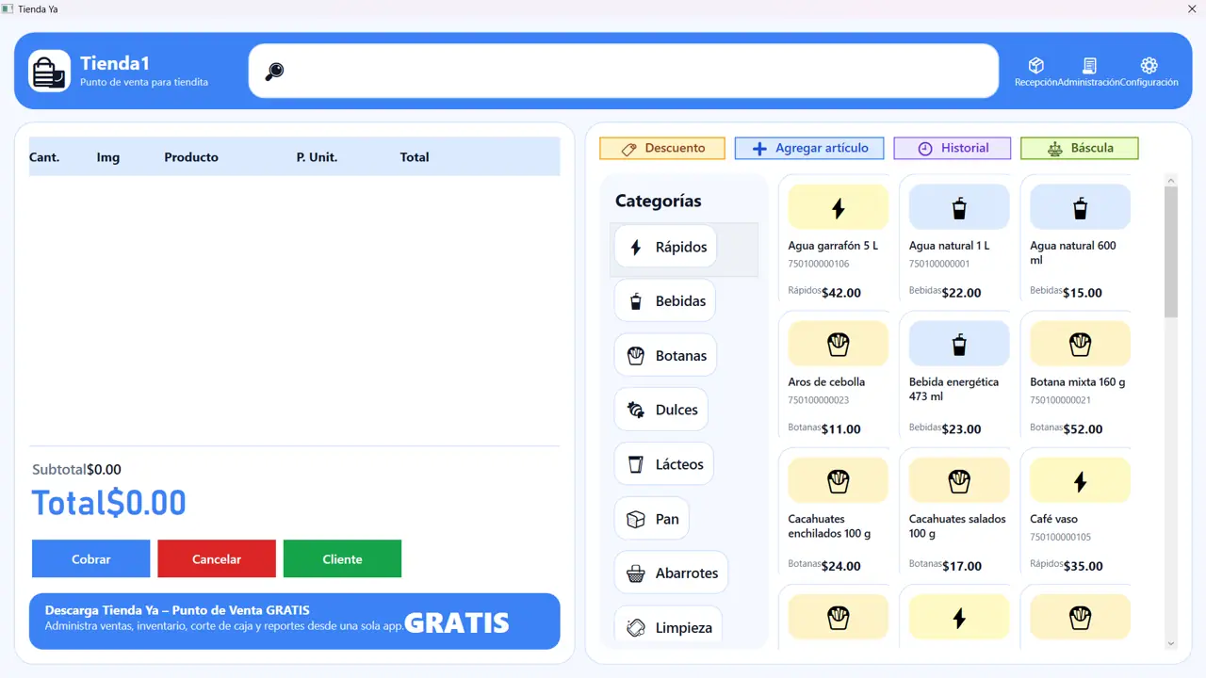Image resolution: width=1206 pixels, height=678 pixels.
Task: Select the Bebidas category
Action: coord(664,301)
